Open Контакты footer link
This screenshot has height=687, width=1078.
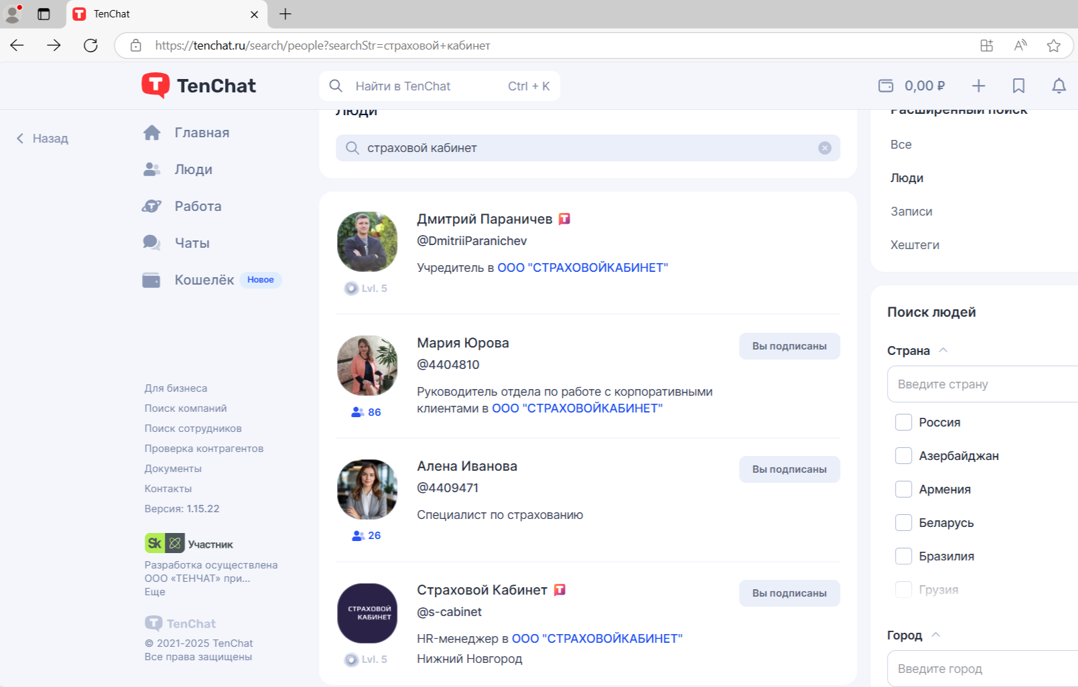(x=168, y=489)
